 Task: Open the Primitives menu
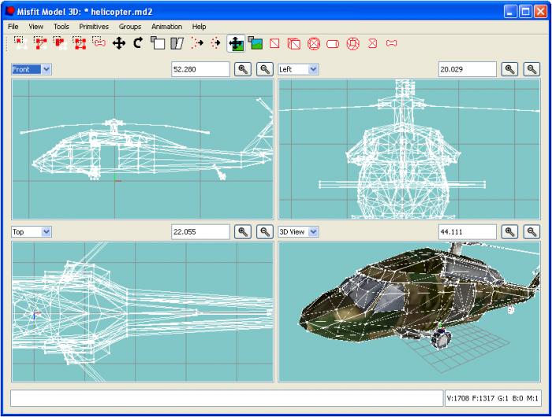pos(94,27)
